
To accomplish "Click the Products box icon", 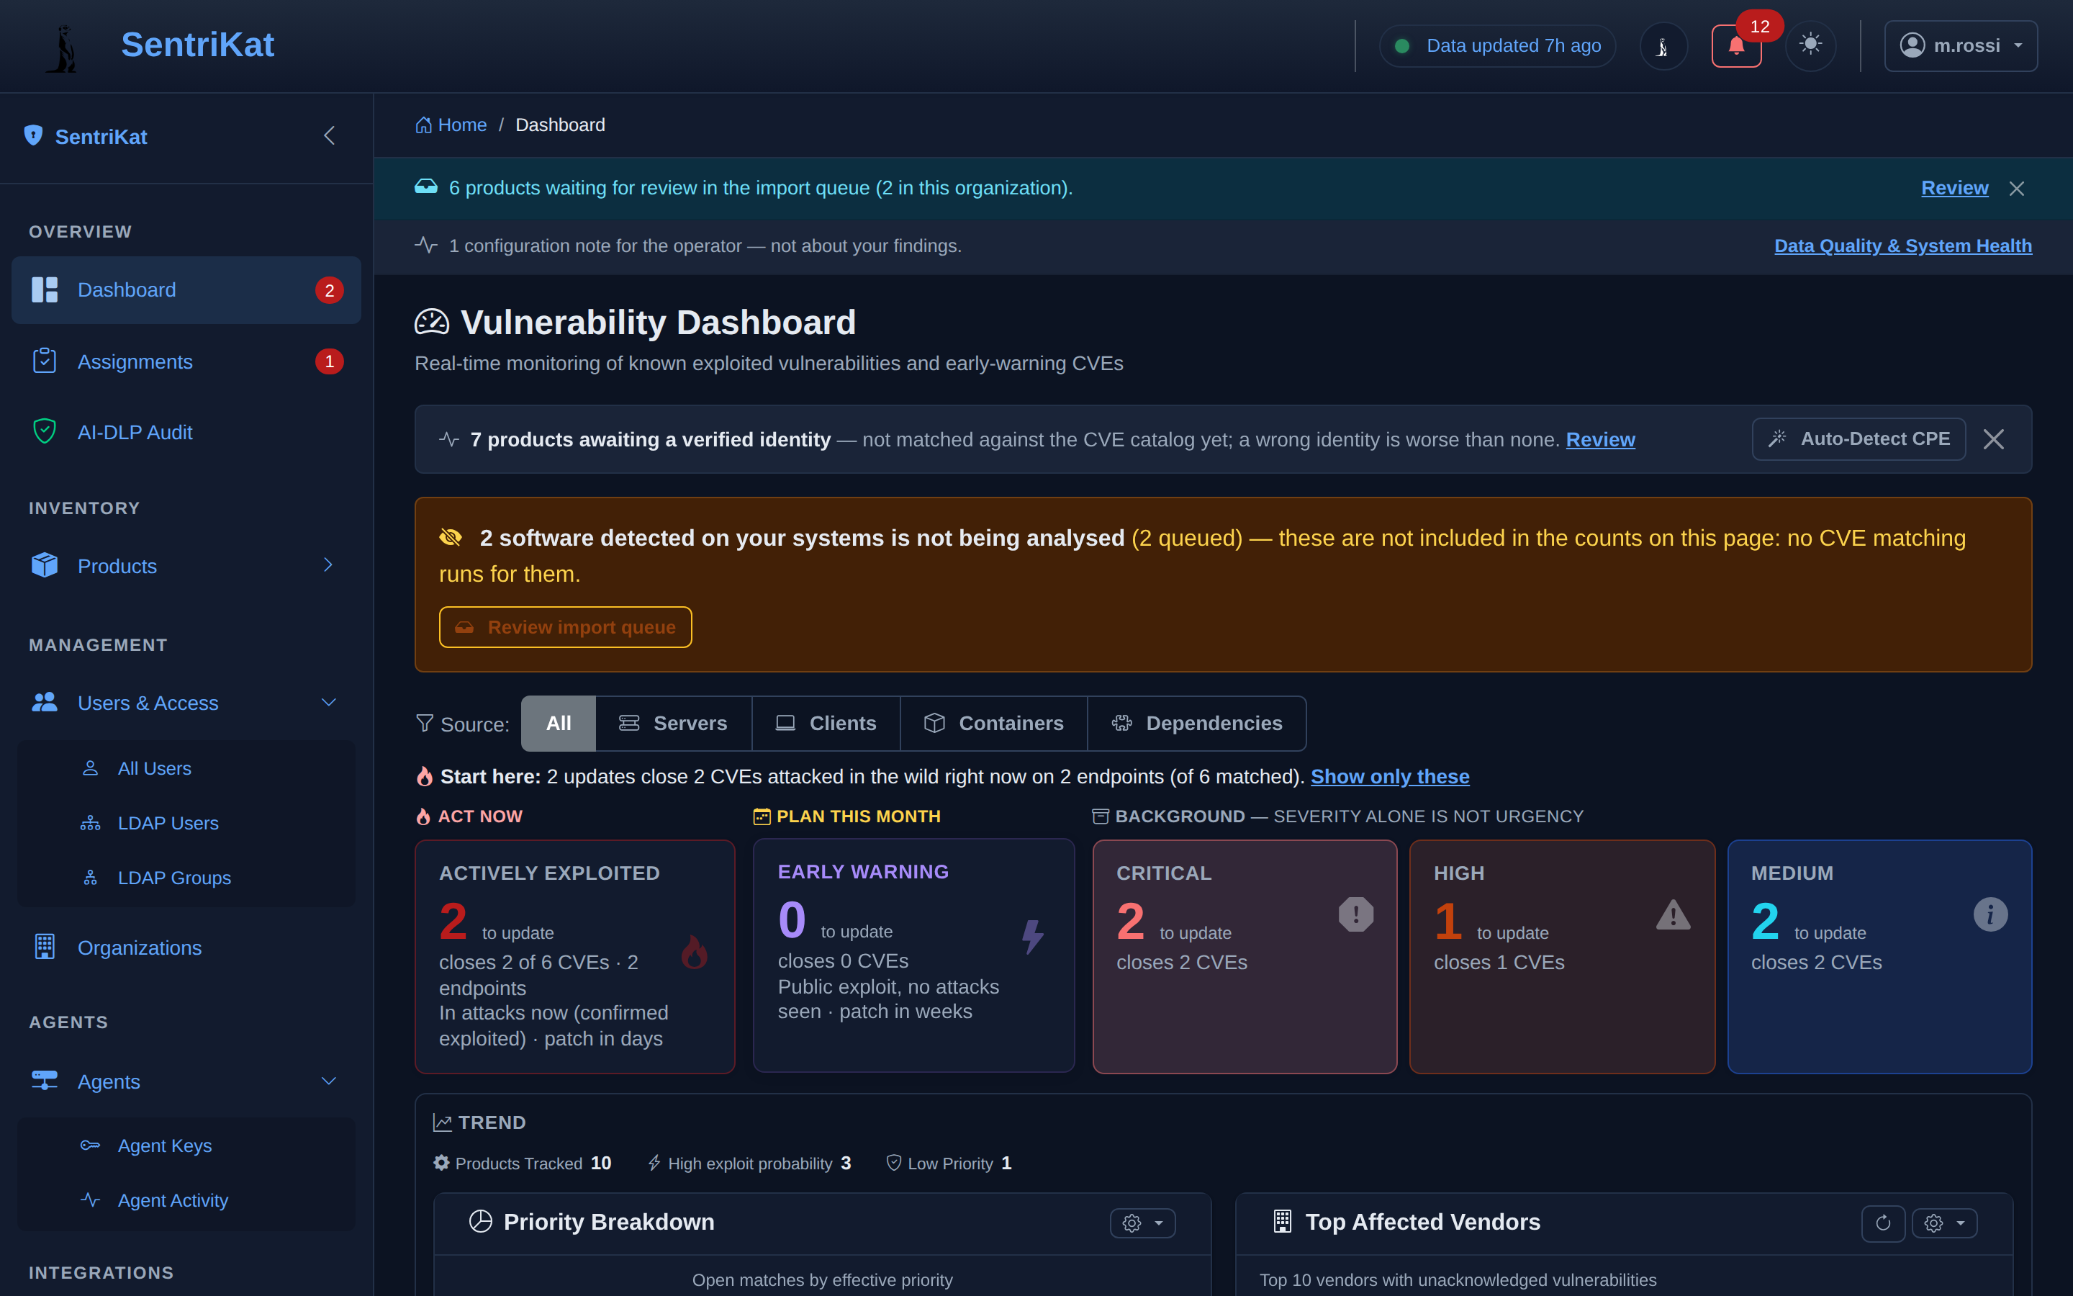I will [x=45, y=565].
